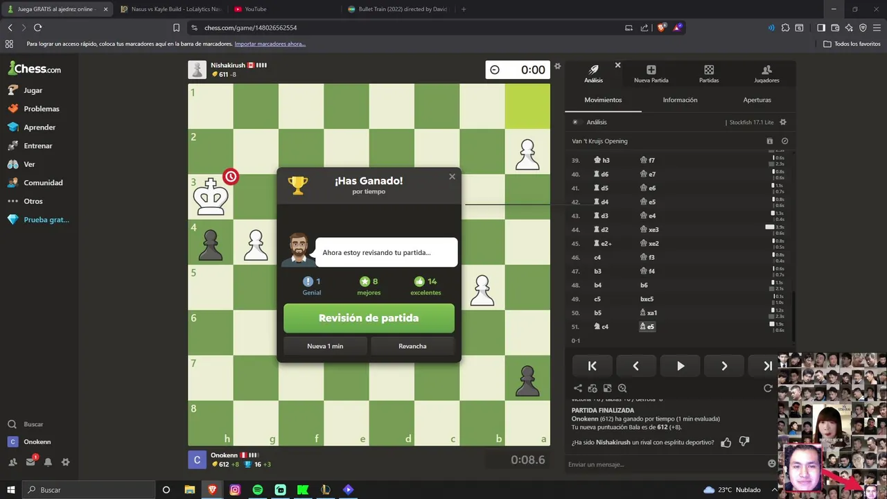887x499 pixels.
Task: Click the Revisión de partida button
Action: click(369, 318)
